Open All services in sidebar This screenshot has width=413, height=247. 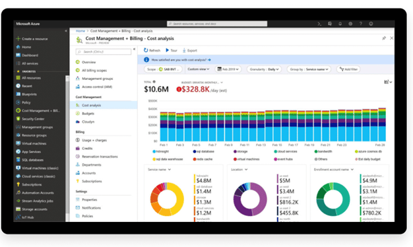(x=27, y=63)
